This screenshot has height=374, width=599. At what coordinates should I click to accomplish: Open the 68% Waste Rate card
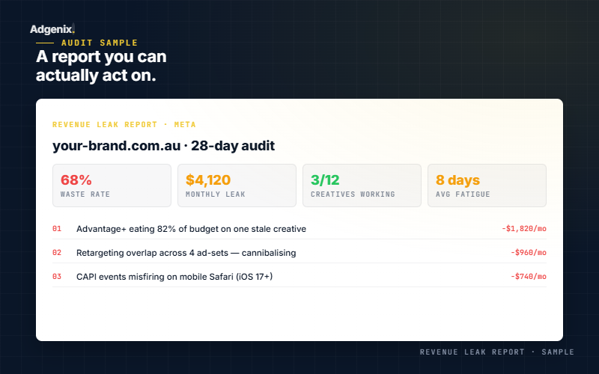pyautogui.click(x=112, y=186)
